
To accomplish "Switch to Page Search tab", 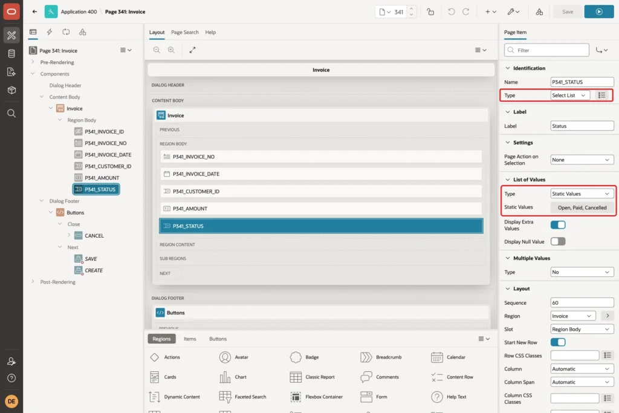I will coord(185,33).
